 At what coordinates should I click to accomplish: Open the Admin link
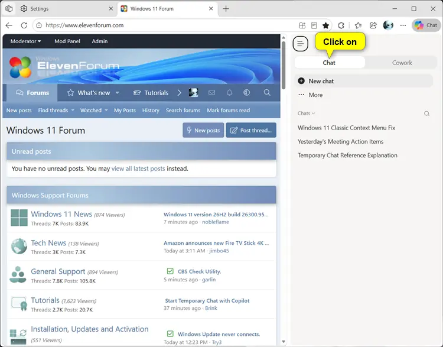click(99, 41)
